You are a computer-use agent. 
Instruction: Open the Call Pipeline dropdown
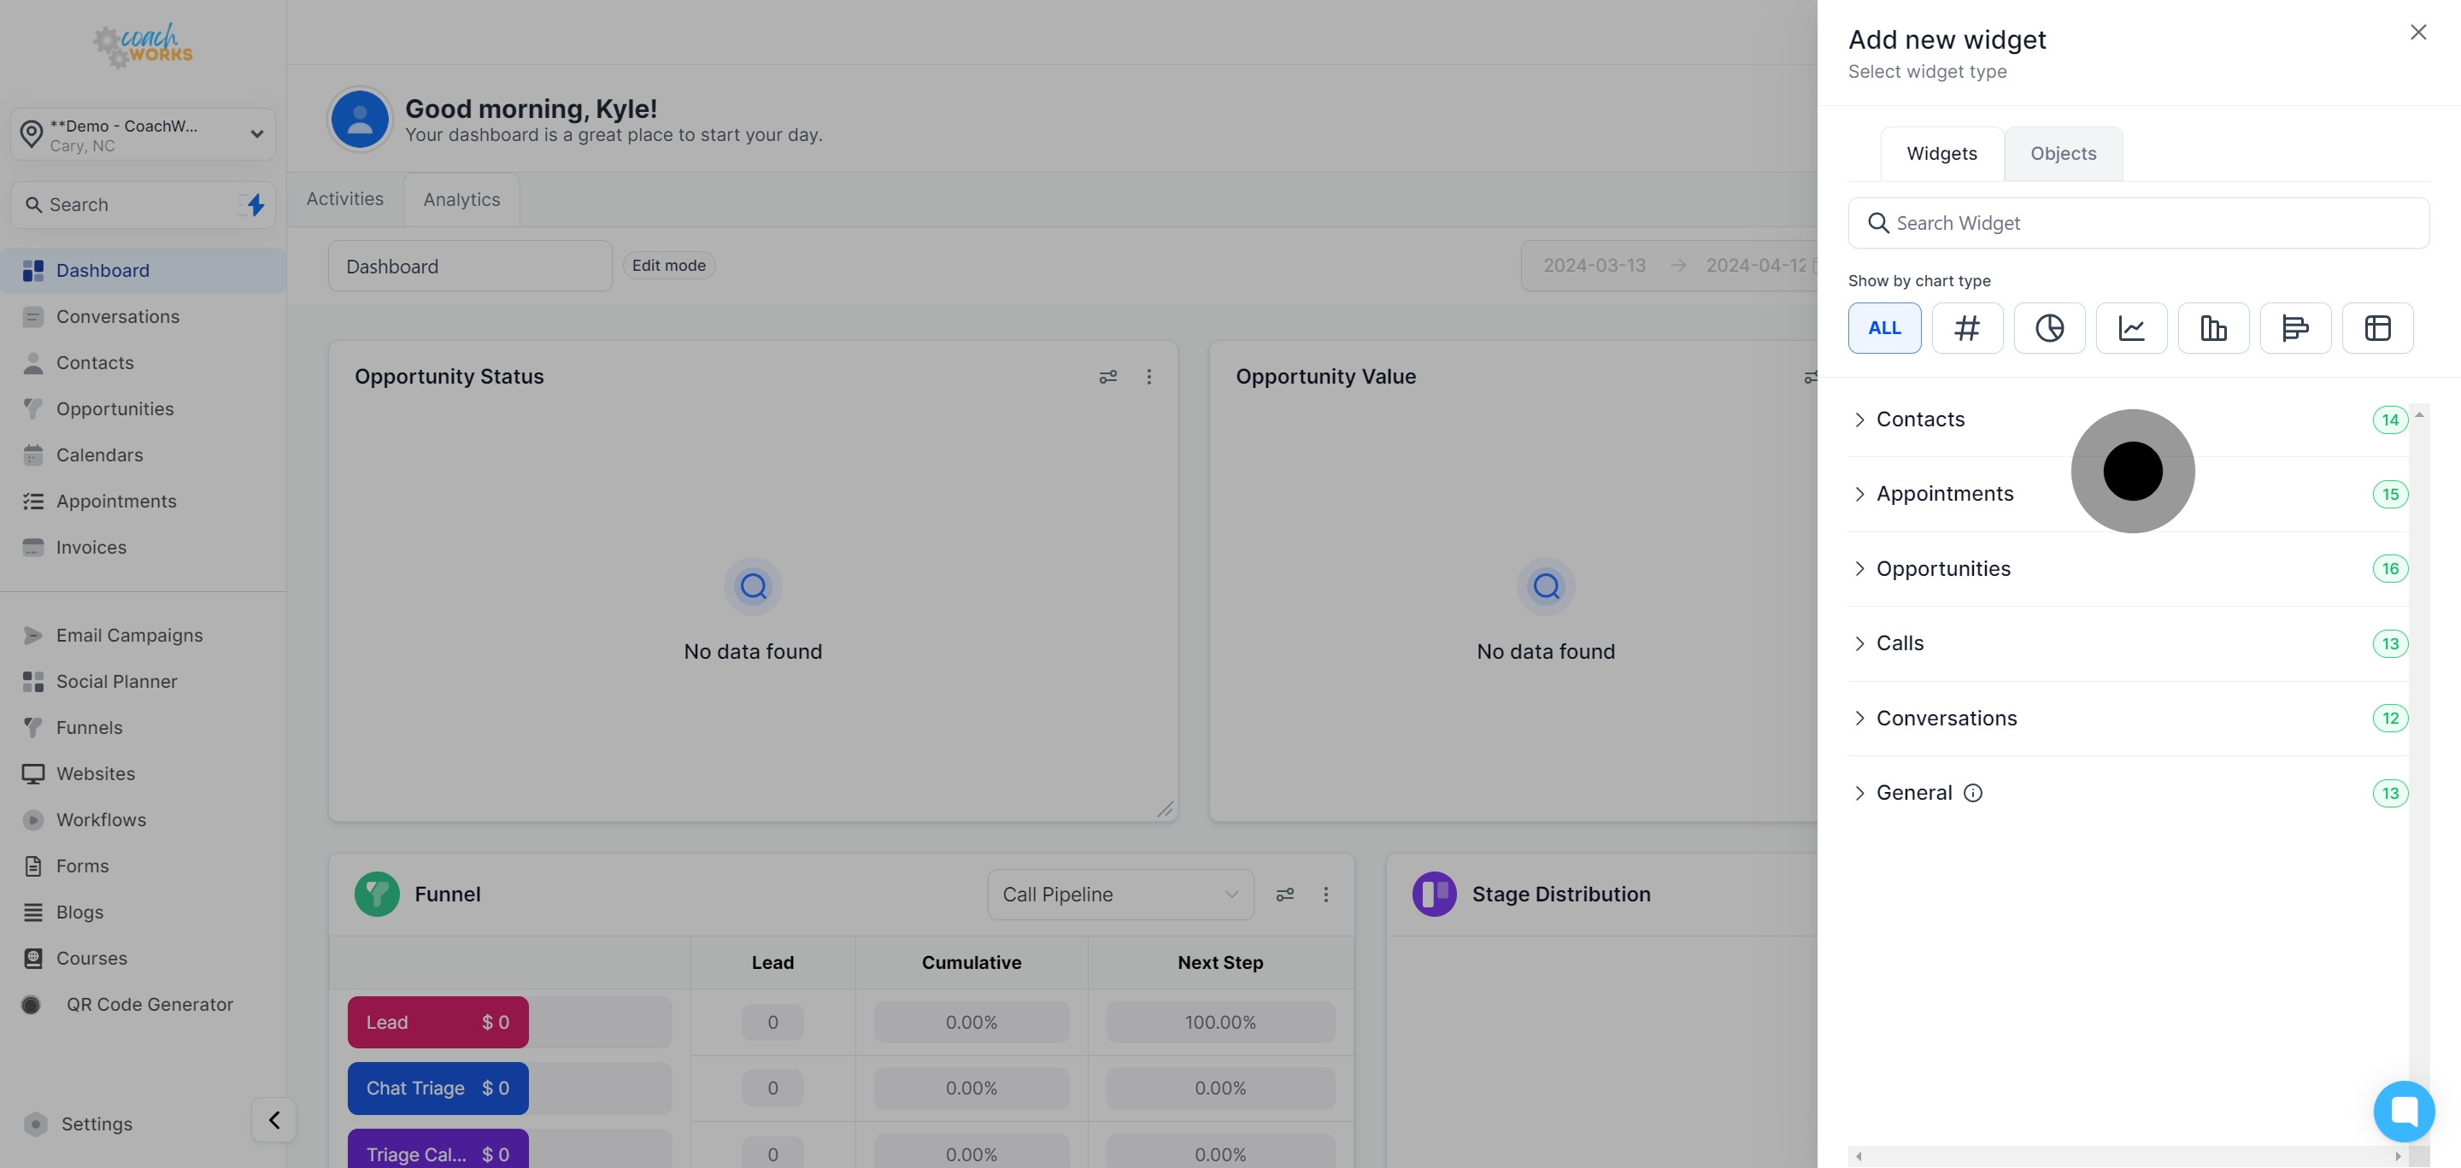[x=1119, y=894]
